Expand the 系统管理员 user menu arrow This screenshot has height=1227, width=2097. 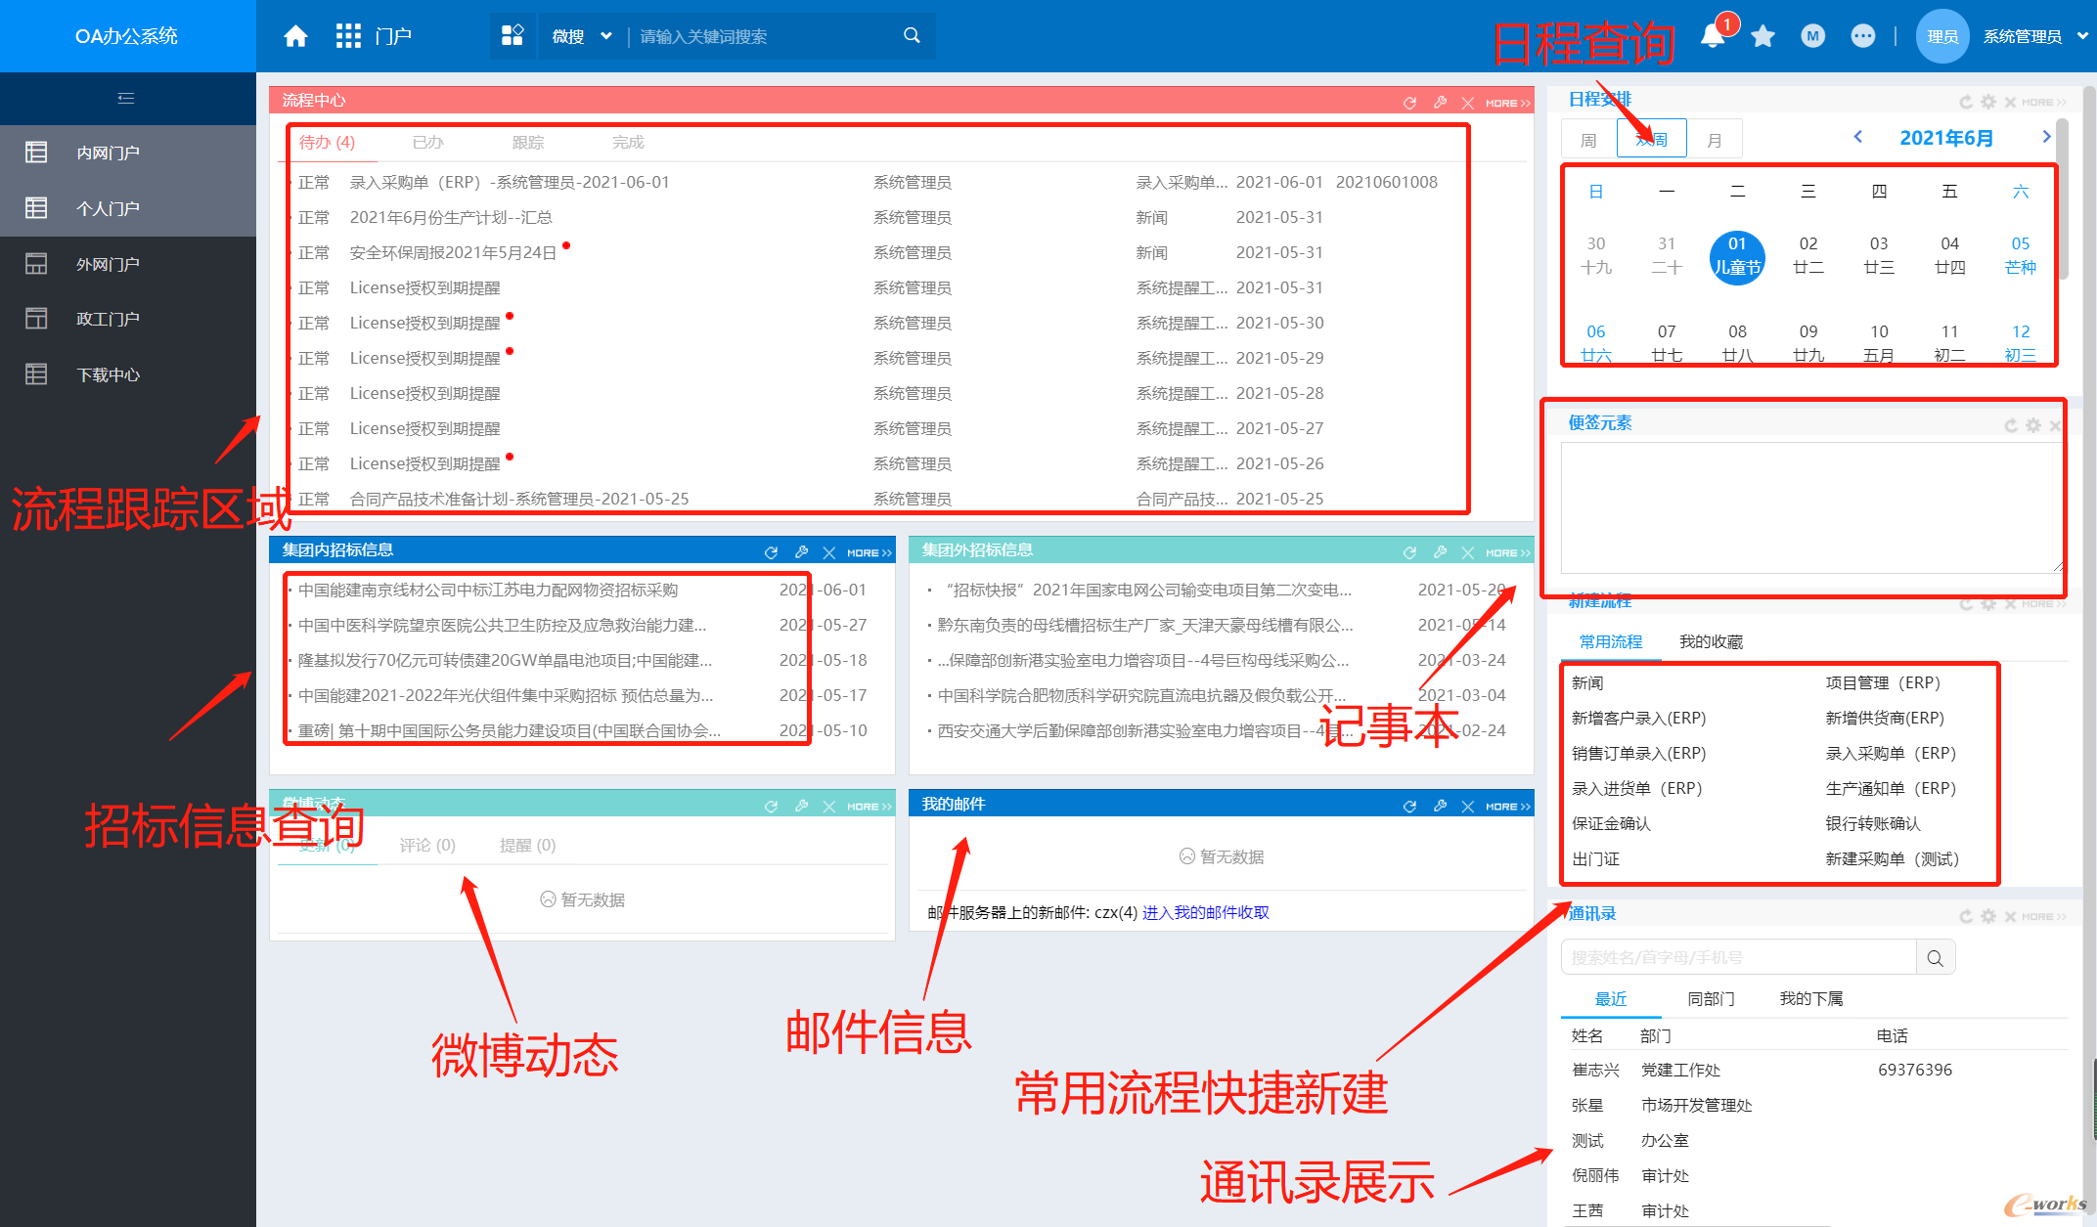[x=2082, y=36]
